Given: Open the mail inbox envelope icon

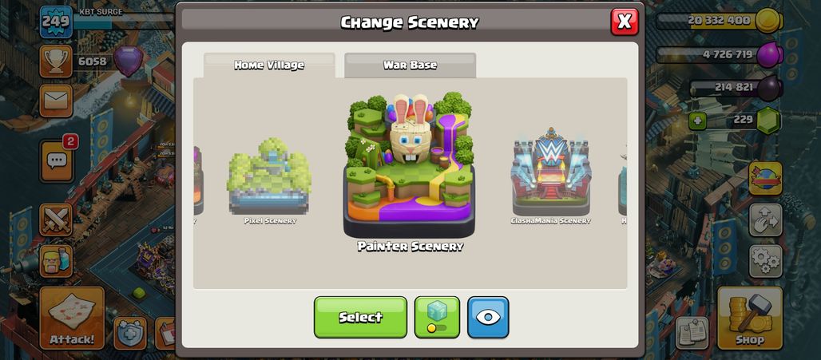Looking at the screenshot, I should pyautogui.click(x=56, y=101).
